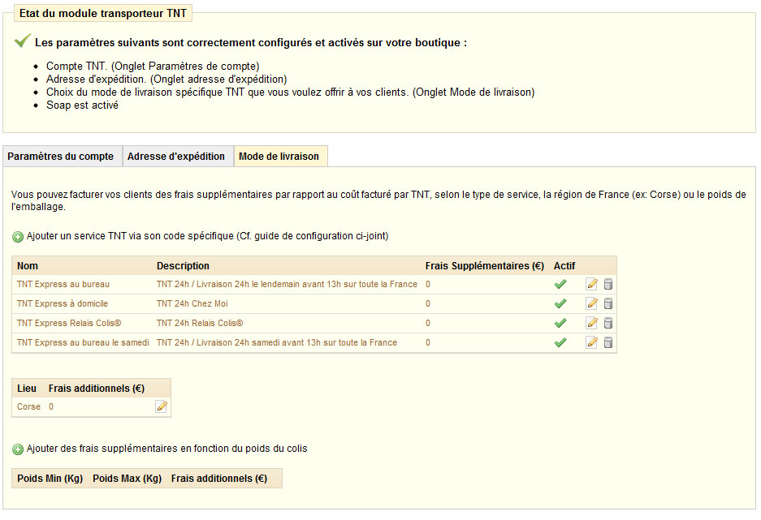Click the Corse location cell
The image size is (761, 520).
click(28, 406)
